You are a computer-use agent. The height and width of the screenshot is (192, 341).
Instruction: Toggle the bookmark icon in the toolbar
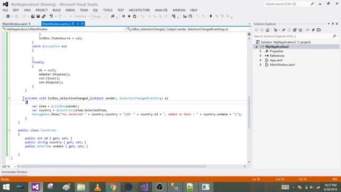tap(211, 17)
